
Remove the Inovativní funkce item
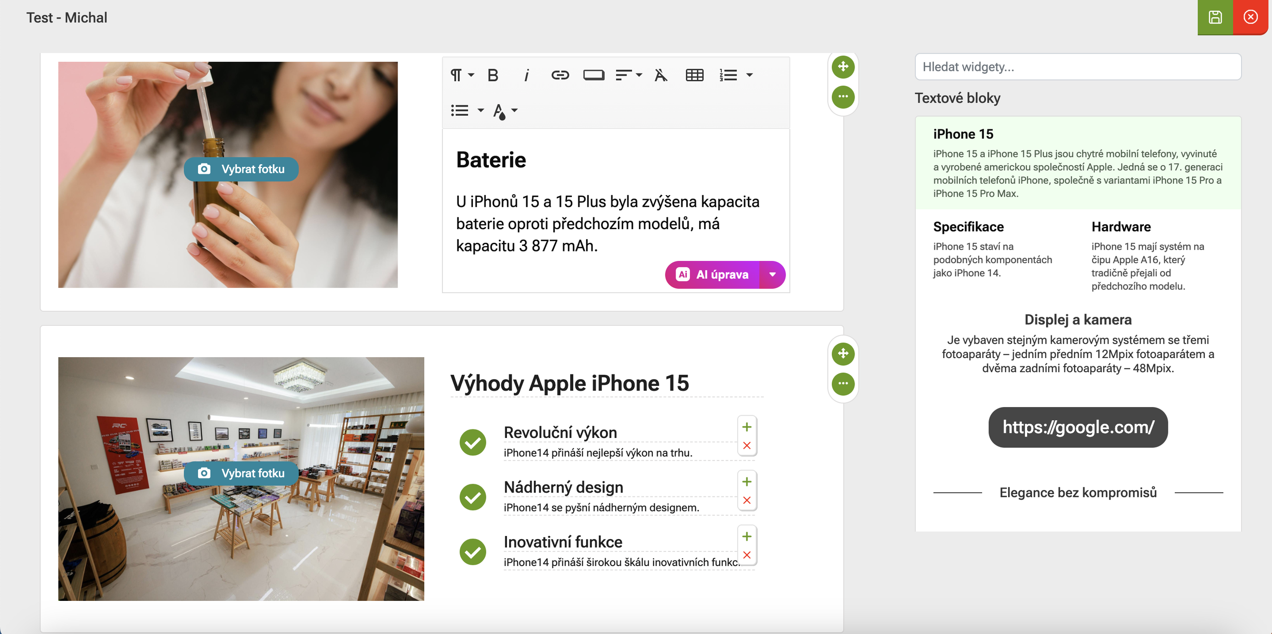[x=746, y=555]
